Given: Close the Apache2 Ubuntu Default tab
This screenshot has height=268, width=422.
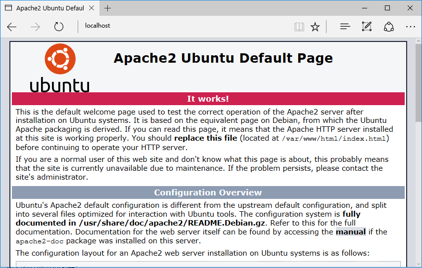Looking at the screenshot, I should [92, 8].
